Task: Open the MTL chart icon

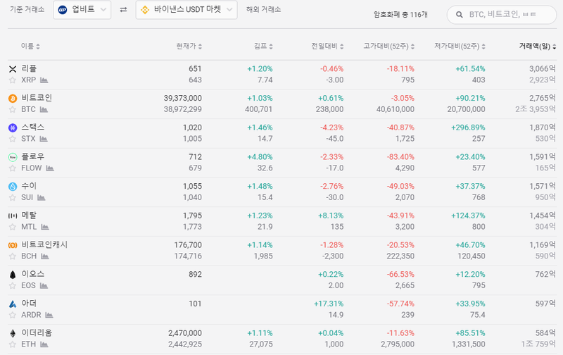Action: [45, 227]
